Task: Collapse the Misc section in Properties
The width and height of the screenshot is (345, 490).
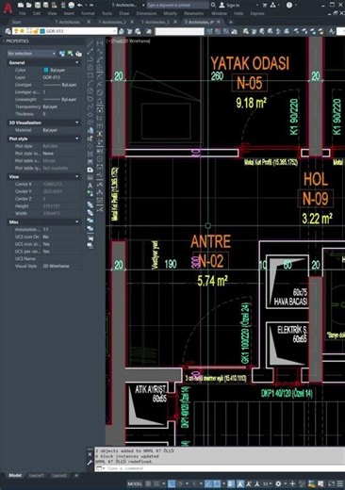Action: click(77, 222)
